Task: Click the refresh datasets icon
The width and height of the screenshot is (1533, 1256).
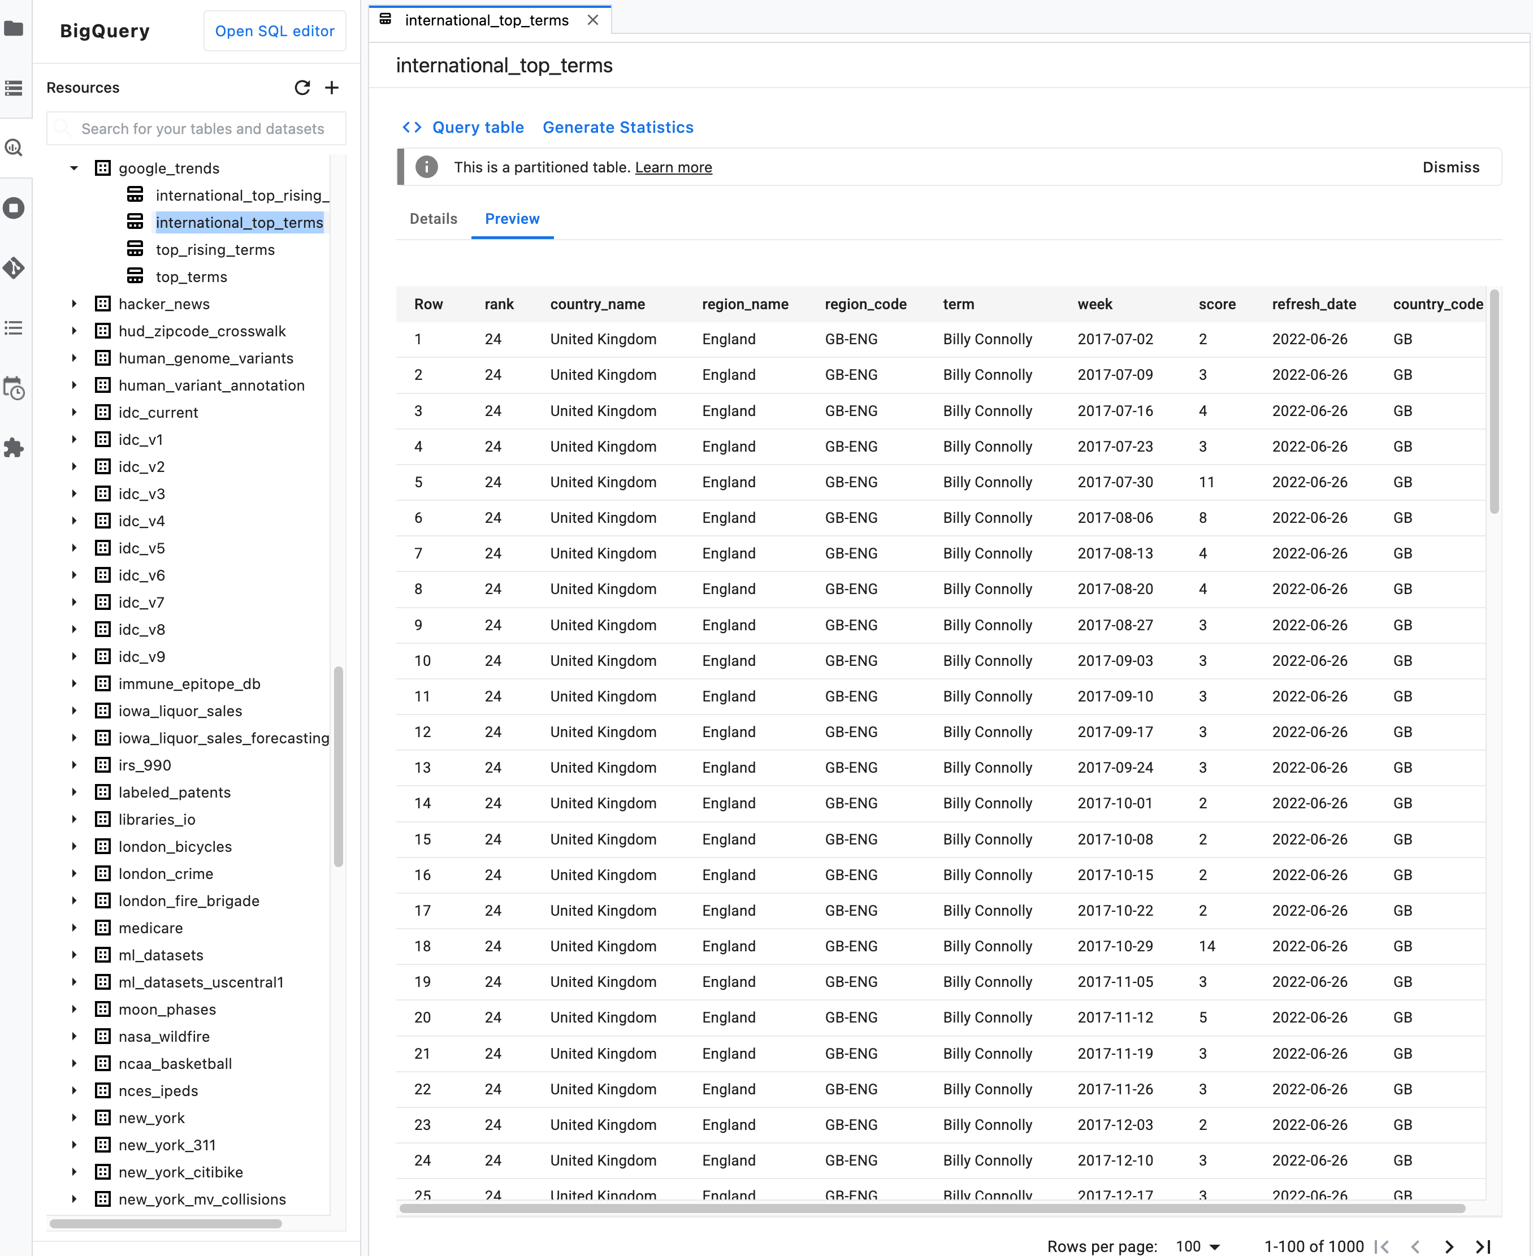Action: pos(302,86)
